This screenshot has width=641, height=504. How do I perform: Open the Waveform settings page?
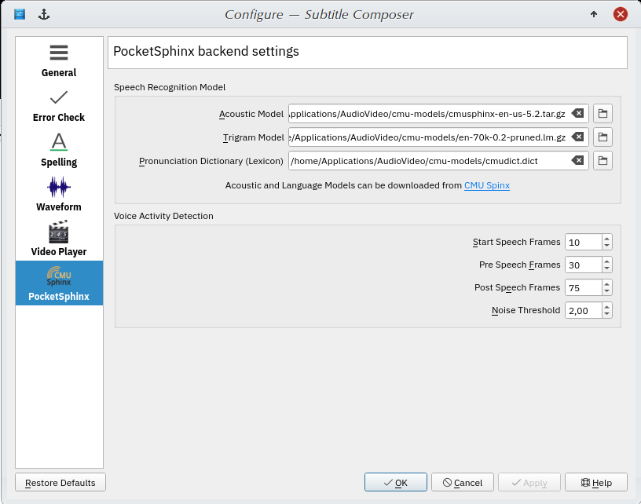pos(59,195)
